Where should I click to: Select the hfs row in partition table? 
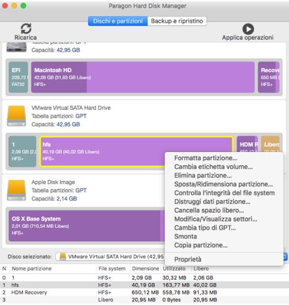pos(144,285)
